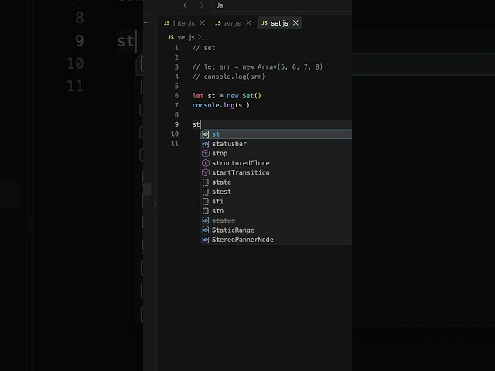Screen dimensions: 495x371
Task: Select the 'sti' snippet suggestion
Action: click(x=276, y=201)
